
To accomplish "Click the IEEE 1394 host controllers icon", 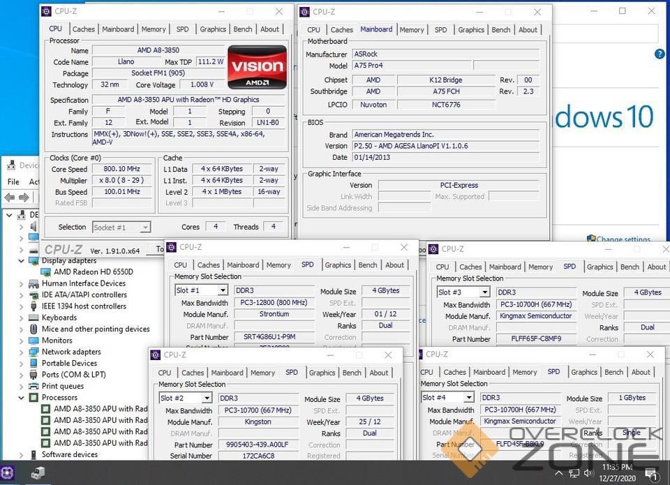I will pos(33,306).
